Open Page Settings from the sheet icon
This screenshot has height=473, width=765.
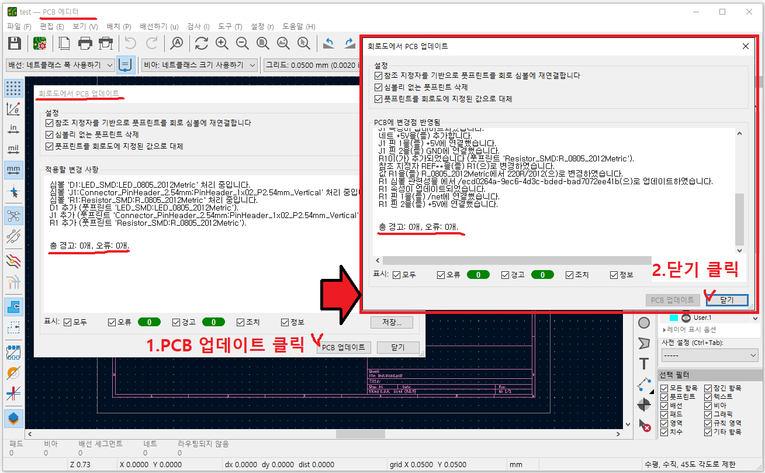[x=64, y=43]
